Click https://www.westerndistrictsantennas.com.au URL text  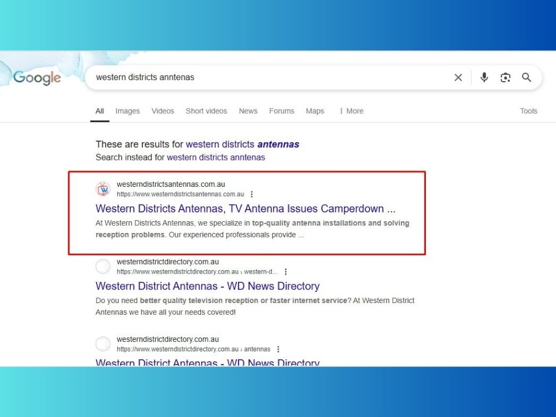[x=181, y=194]
